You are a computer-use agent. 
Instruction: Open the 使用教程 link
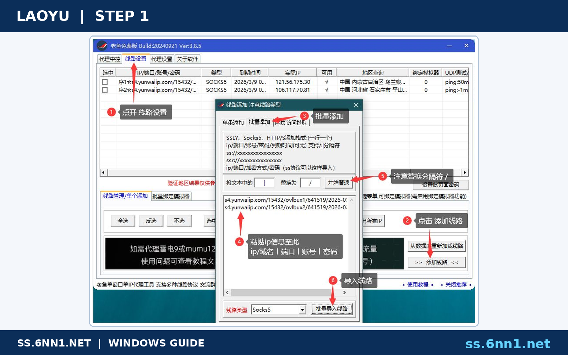[x=418, y=285]
